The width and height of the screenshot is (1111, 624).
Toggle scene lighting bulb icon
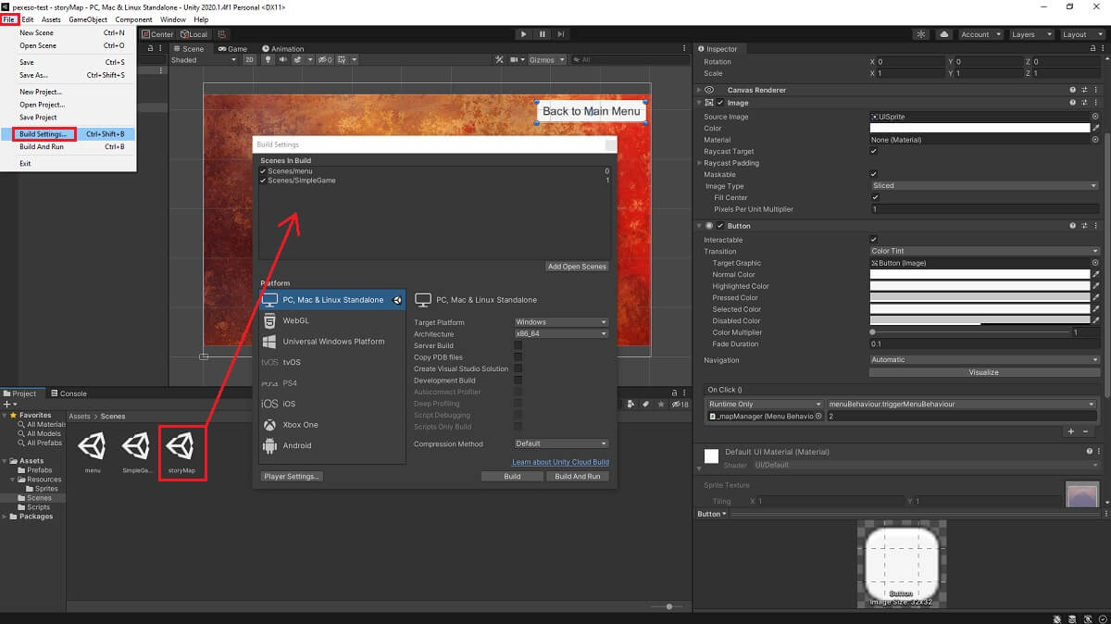click(x=268, y=59)
